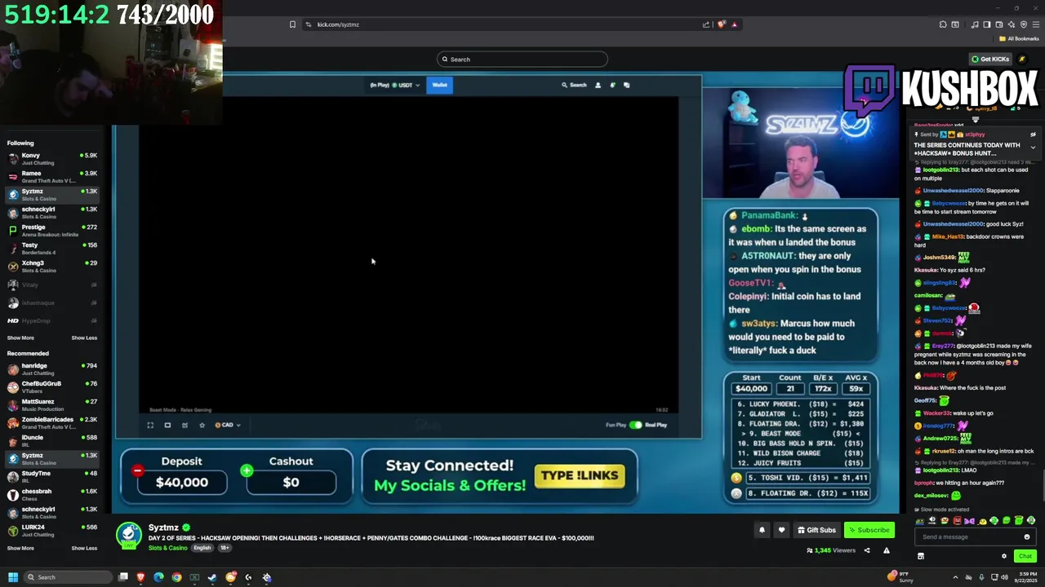Screen dimensions: 1045x587
Task: Click the fullscreen icon in casino game bar
Action: pos(150,425)
